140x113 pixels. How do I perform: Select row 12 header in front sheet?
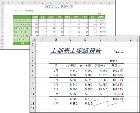point(33,99)
